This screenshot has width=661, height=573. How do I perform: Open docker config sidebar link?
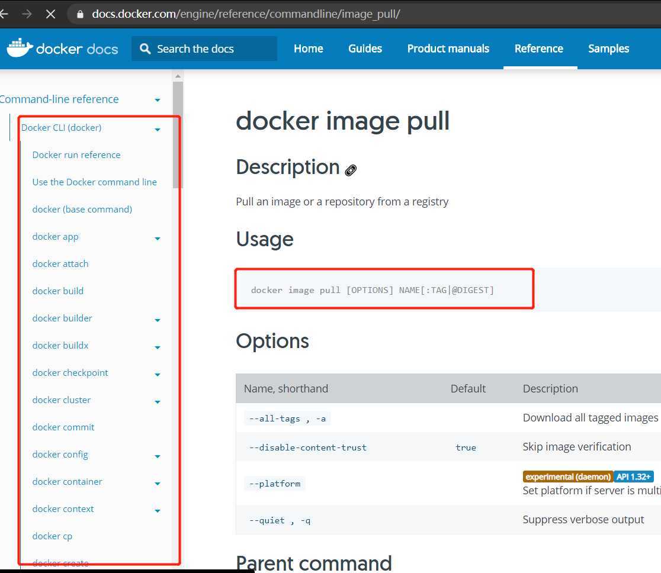tap(60, 455)
